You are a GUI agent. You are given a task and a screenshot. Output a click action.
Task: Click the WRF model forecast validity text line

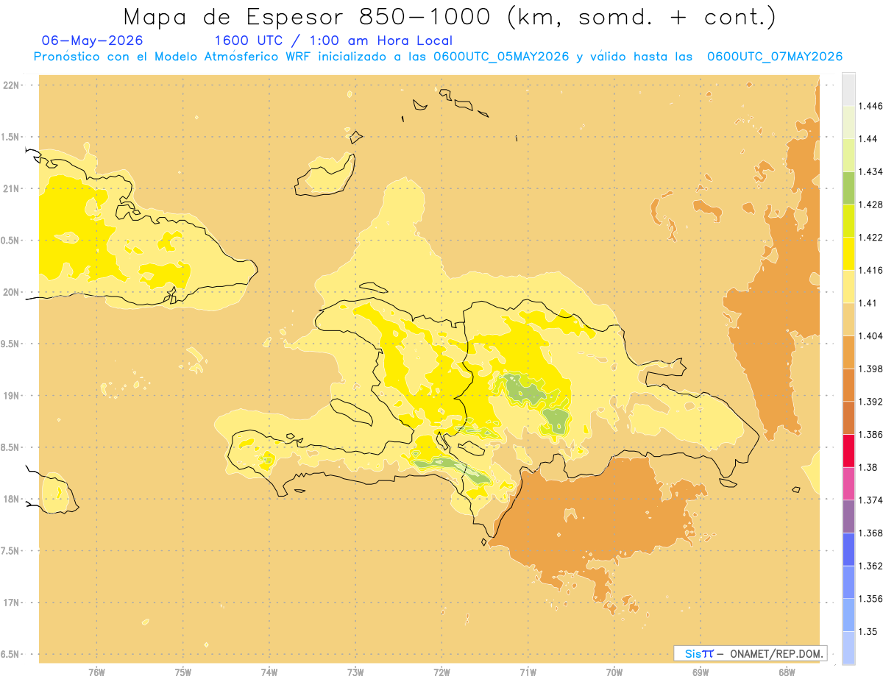point(439,57)
